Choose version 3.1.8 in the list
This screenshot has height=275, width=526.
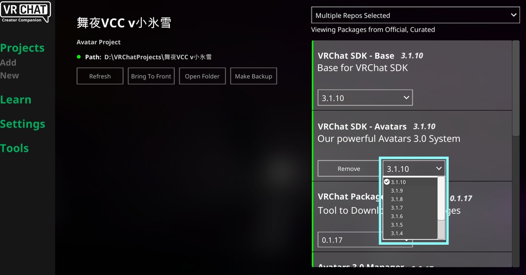point(410,199)
